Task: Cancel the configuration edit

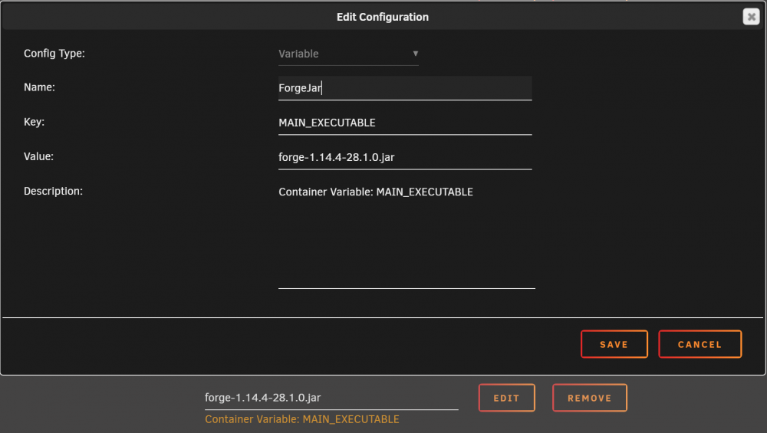Action: point(700,345)
